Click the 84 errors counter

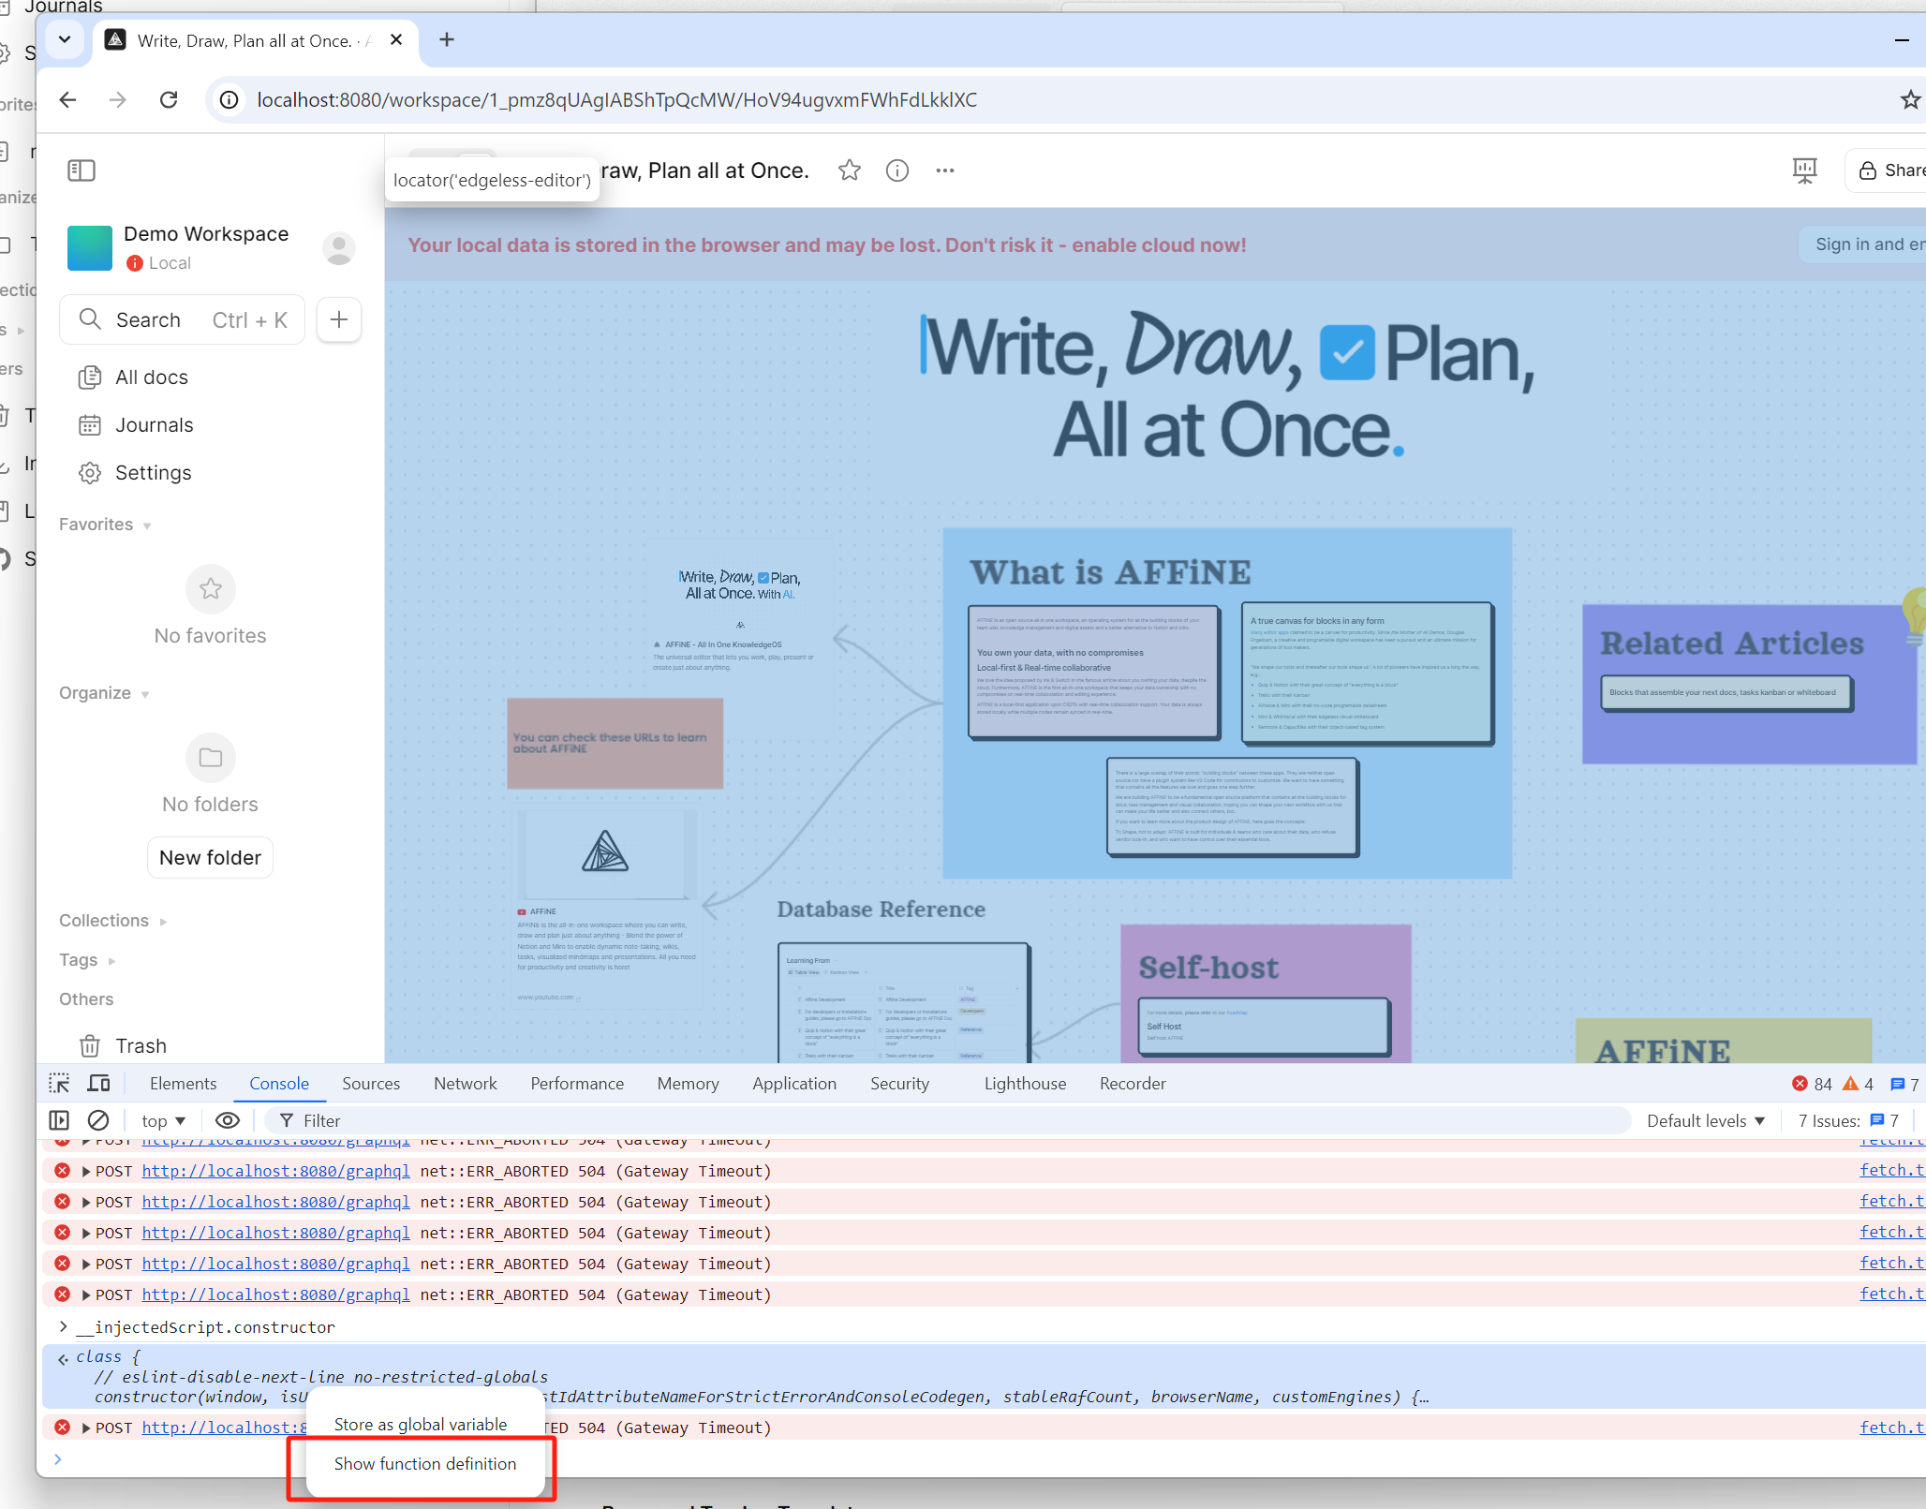pyautogui.click(x=1812, y=1084)
